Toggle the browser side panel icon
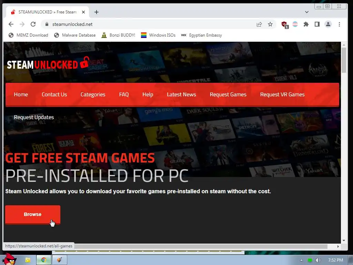 [x=317, y=24]
